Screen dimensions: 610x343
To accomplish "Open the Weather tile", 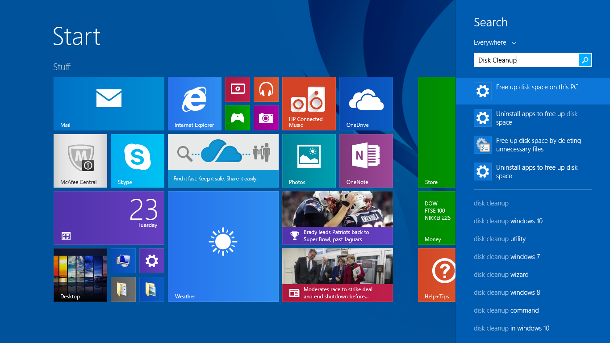I will pyautogui.click(x=223, y=247).
